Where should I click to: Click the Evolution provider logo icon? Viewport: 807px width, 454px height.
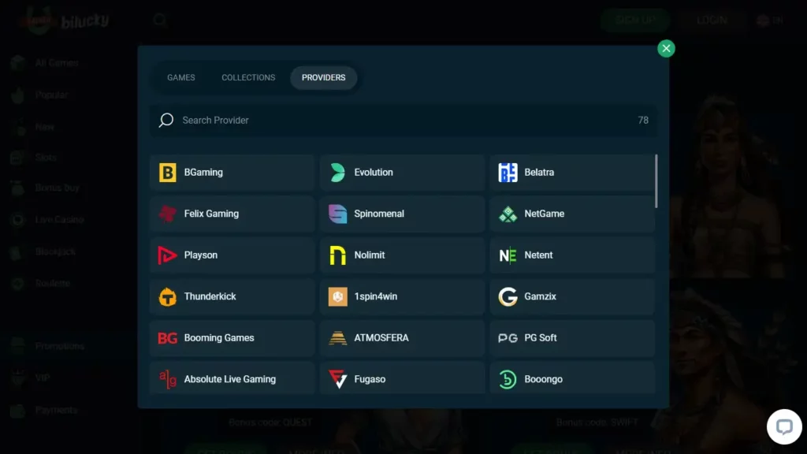point(337,173)
